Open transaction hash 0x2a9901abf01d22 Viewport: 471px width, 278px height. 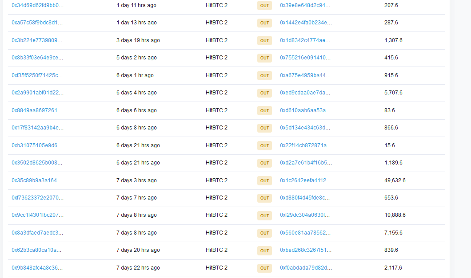[37, 93]
